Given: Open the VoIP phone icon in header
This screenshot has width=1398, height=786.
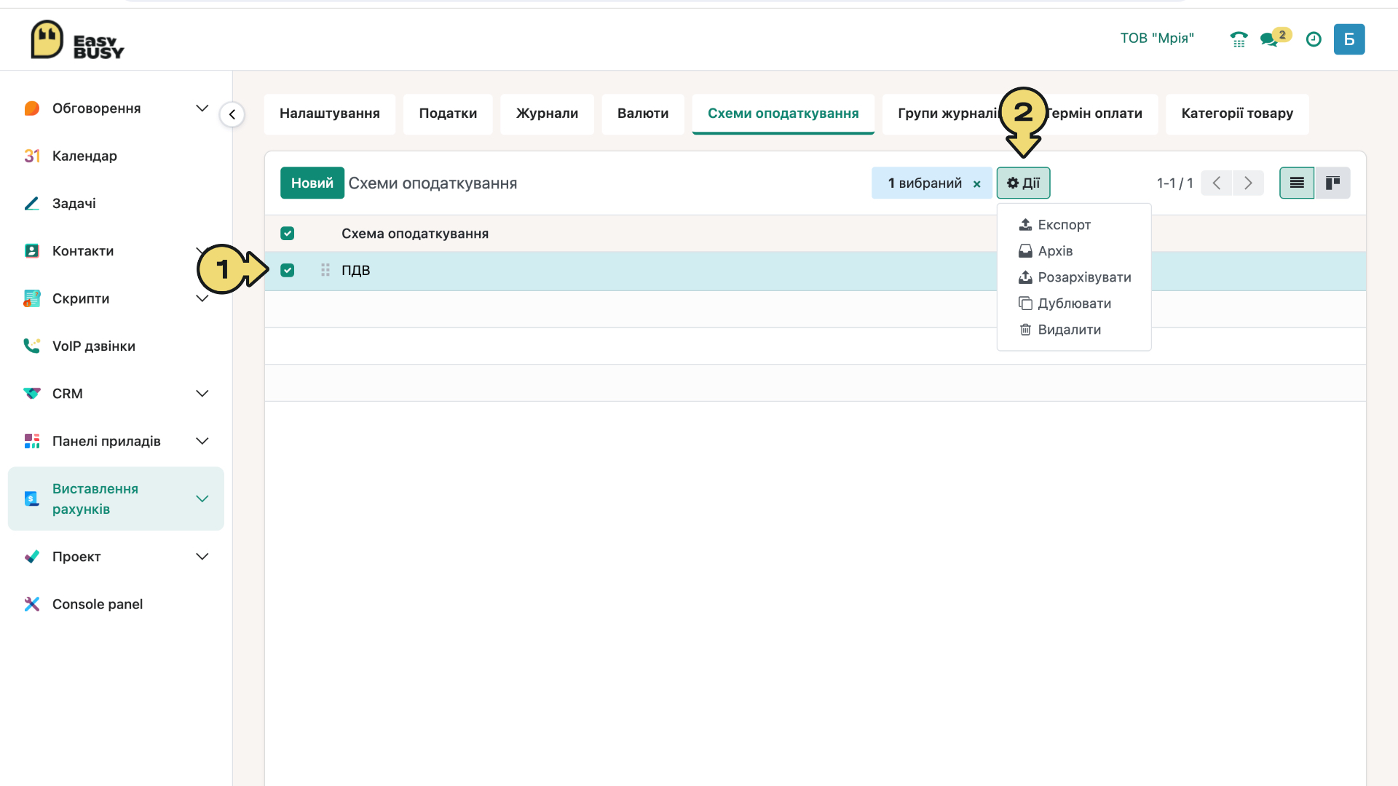Looking at the screenshot, I should point(1239,39).
